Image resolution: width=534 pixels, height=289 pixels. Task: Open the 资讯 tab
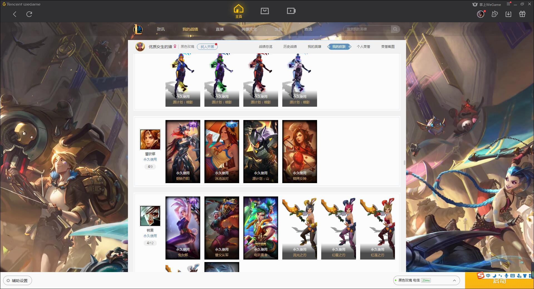(161, 29)
